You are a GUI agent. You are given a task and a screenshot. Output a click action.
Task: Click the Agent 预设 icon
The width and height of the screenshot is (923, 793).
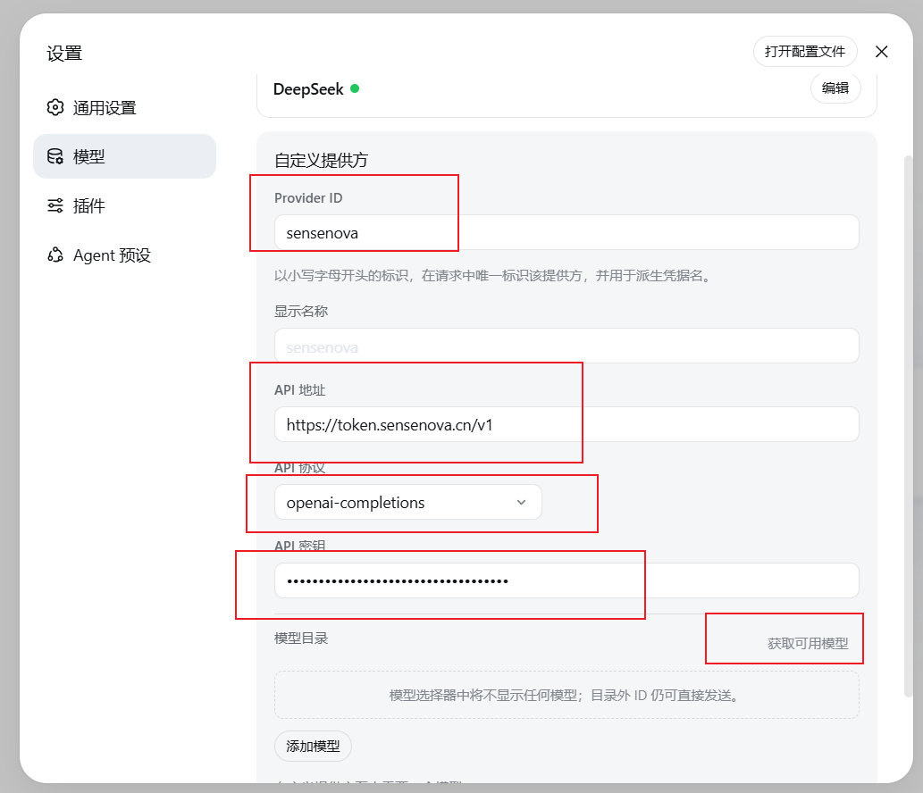tap(55, 255)
